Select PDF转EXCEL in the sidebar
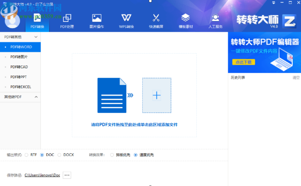Viewport: 301px width, 186px height. coord(20,87)
